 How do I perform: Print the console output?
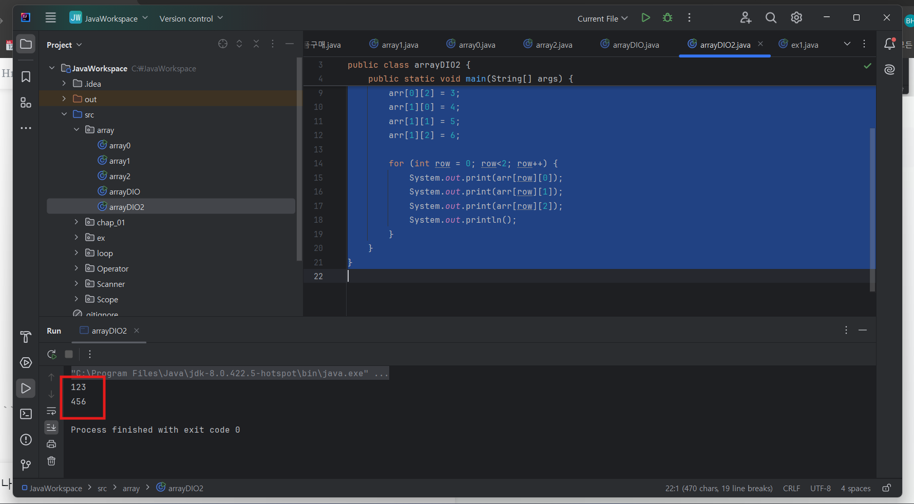pos(51,444)
